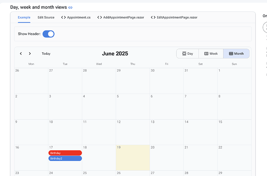Click the Thu column header
The height and width of the screenshot is (176, 267).
point(133,64)
